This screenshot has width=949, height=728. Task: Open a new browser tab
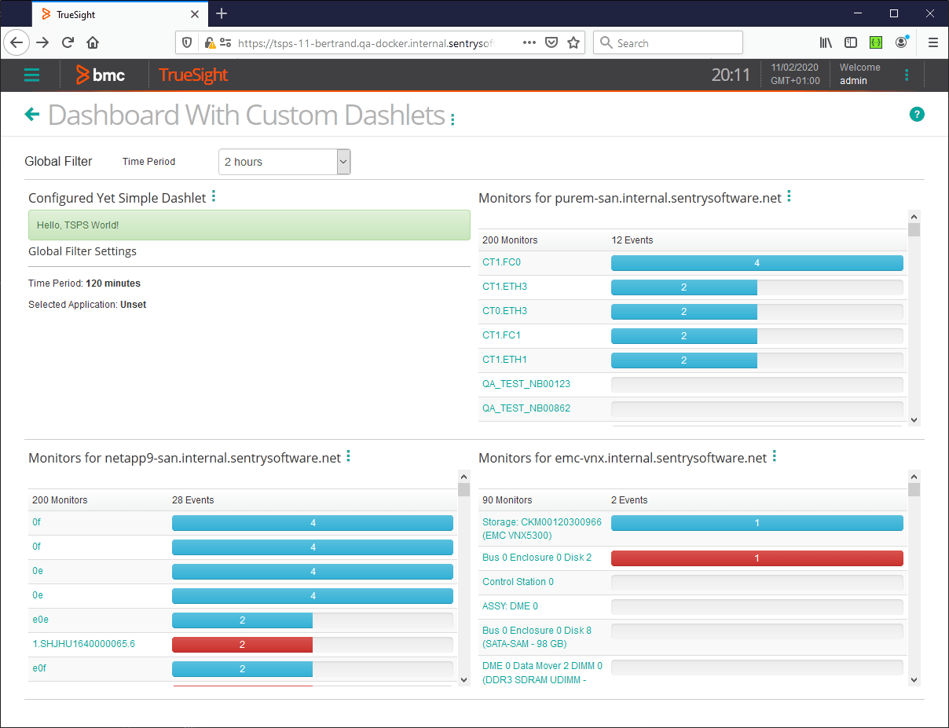click(222, 13)
